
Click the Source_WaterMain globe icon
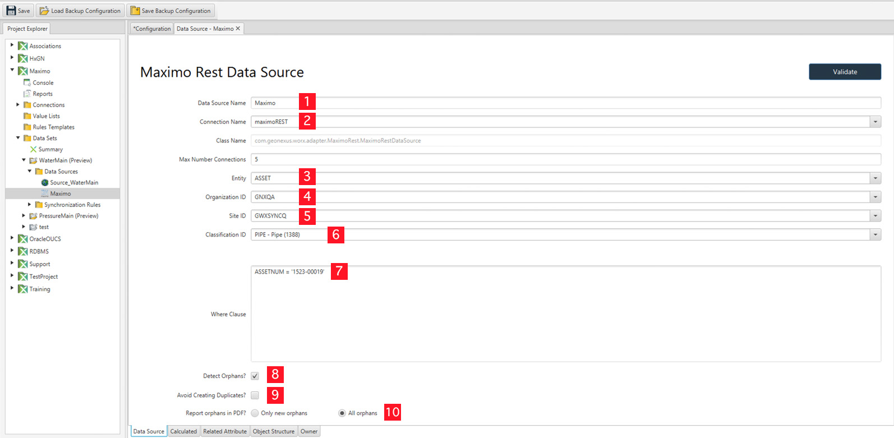coord(45,182)
